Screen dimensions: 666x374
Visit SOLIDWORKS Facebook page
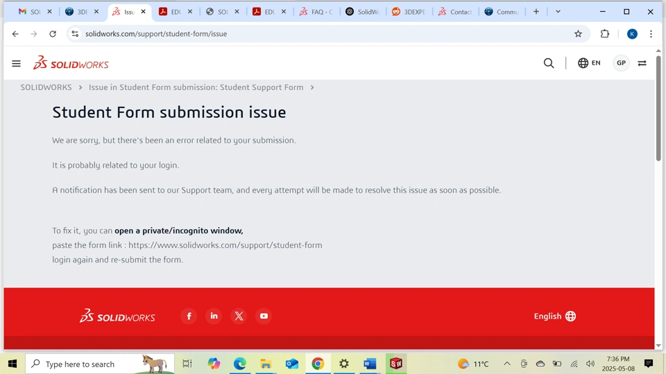189,316
